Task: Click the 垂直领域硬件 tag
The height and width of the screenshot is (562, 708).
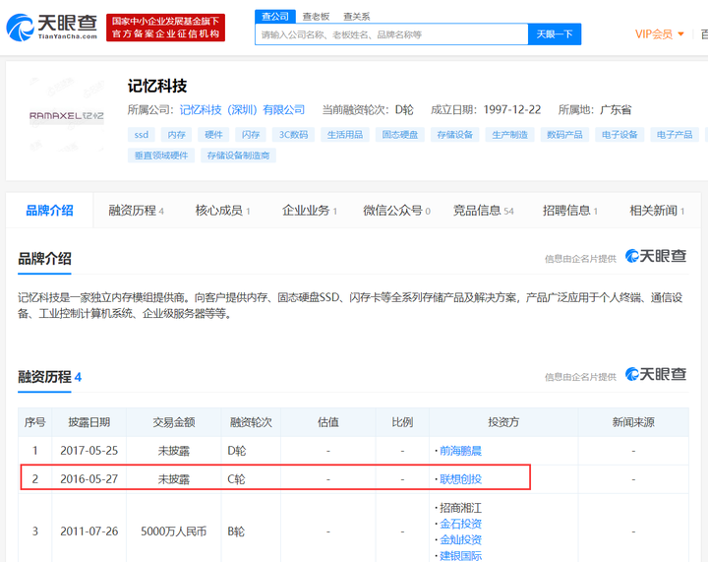Action: click(161, 156)
